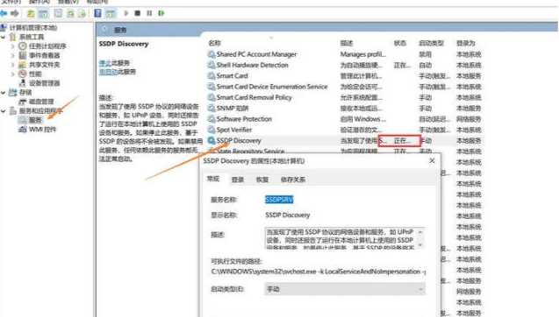Switch to the 依存关系 tab
This screenshot has width=559, height=317.
pyautogui.click(x=293, y=180)
